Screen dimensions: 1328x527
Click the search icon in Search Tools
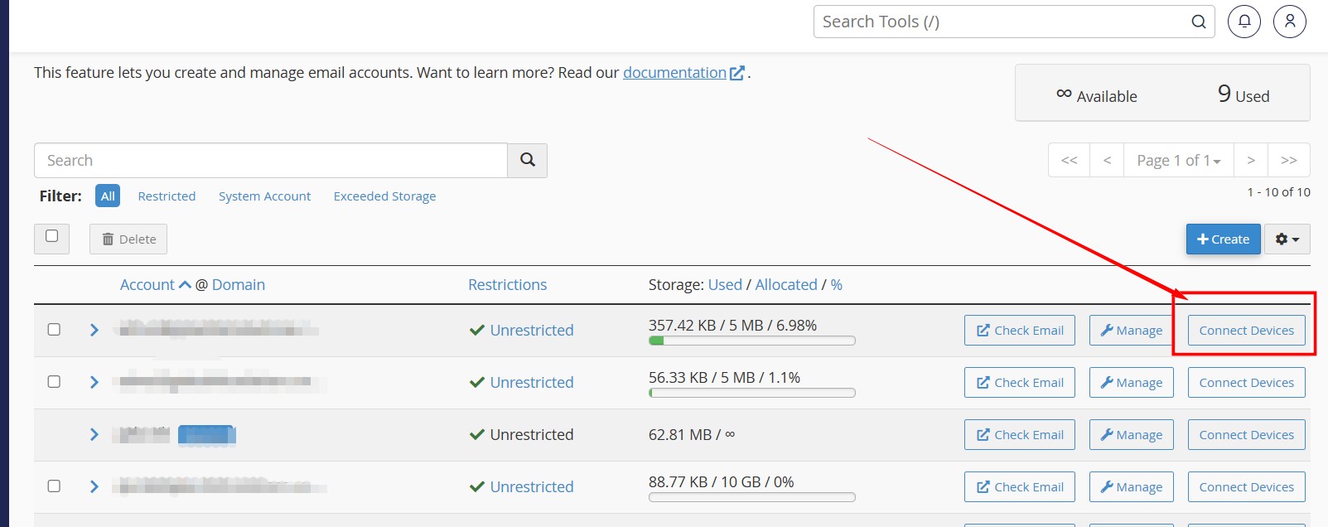[1198, 22]
